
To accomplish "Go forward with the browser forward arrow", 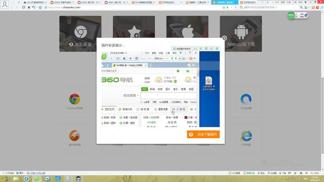I will [x=17, y=8].
